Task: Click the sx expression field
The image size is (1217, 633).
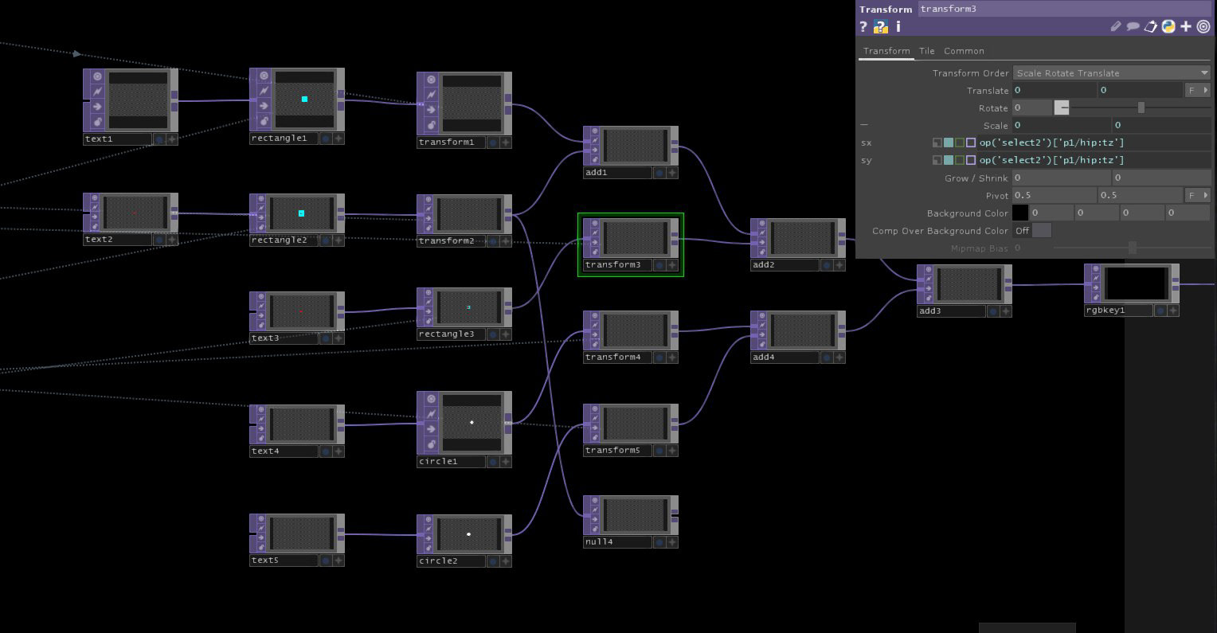Action: pyautogui.click(x=1094, y=143)
